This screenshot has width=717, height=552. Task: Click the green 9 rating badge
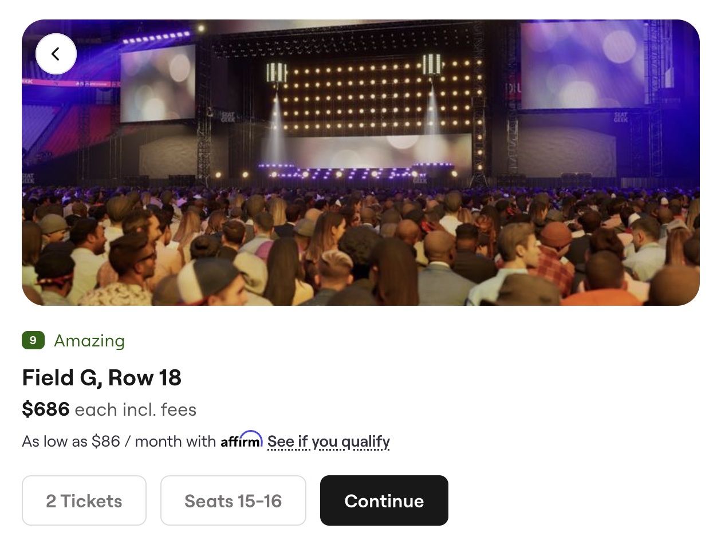[33, 340]
